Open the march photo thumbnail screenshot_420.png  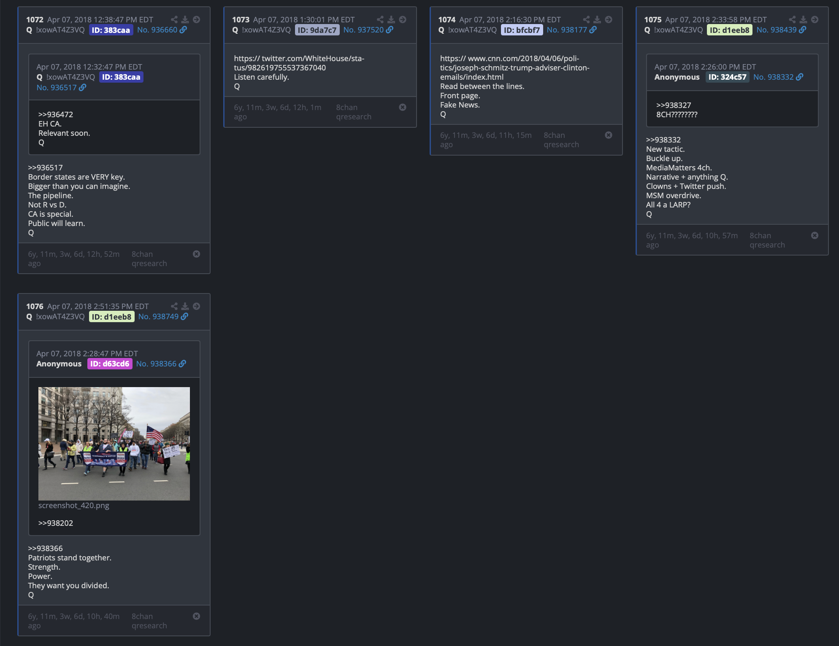pos(114,444)
